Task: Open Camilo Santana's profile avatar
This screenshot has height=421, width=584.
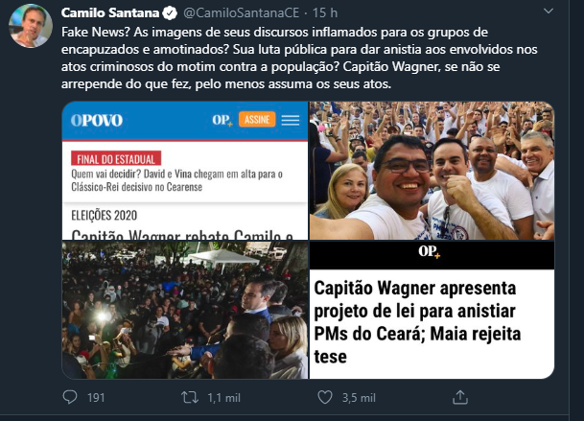Action: (31, 26)
